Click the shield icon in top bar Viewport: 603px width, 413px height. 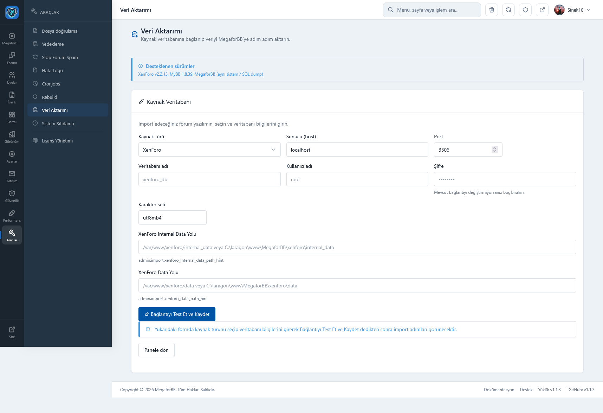click(x=525, y=10)
